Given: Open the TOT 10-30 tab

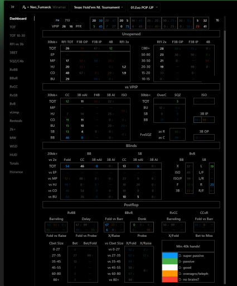Looking at the screenshot, I should pyautogui.click(x=17, y=36).
